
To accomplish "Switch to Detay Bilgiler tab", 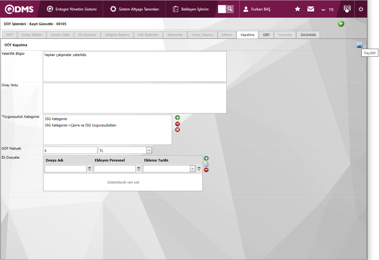I will (32, 35).
